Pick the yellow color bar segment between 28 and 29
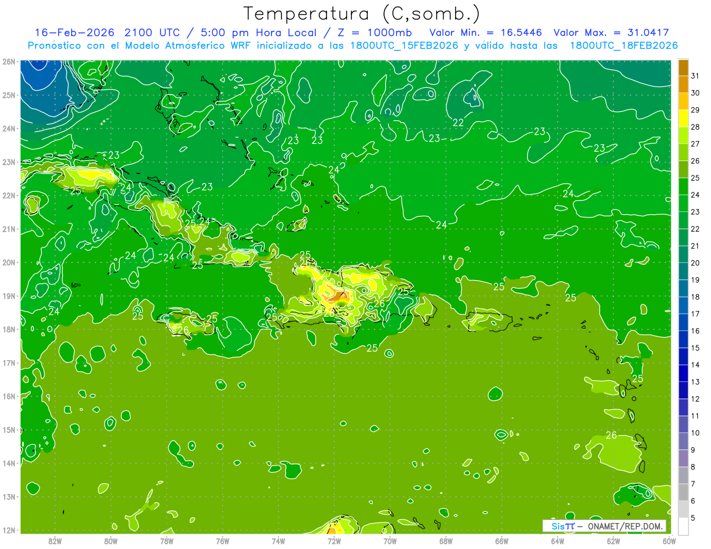The image size is (711, 549). (683, 118)
